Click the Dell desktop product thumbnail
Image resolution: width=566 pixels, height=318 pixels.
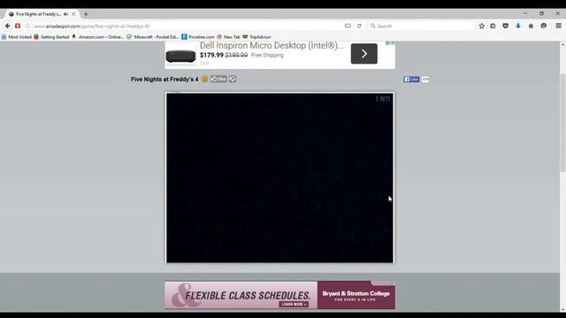click(180, 57)
